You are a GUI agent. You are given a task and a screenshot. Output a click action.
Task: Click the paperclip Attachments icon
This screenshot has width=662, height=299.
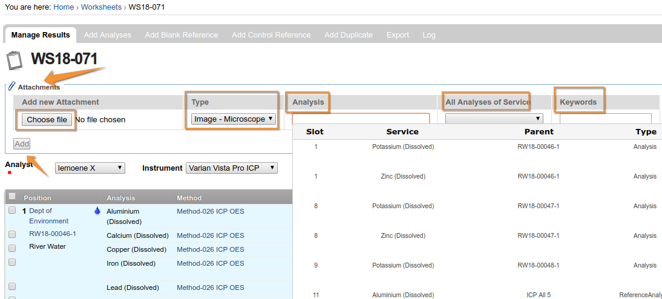click(x=11, y=87)
